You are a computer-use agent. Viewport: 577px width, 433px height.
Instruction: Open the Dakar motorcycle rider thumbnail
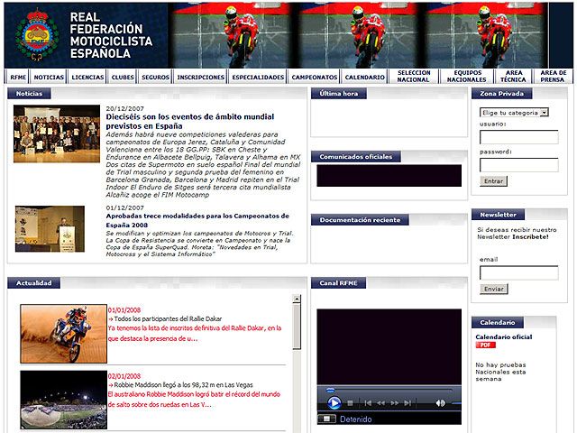tap(64, 334)
